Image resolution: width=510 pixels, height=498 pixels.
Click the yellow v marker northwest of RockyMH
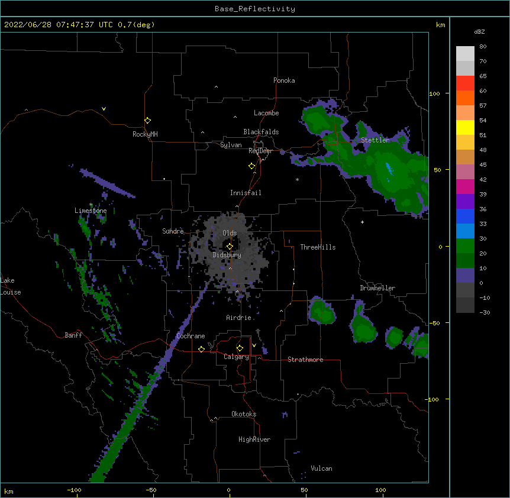(104, 109)
